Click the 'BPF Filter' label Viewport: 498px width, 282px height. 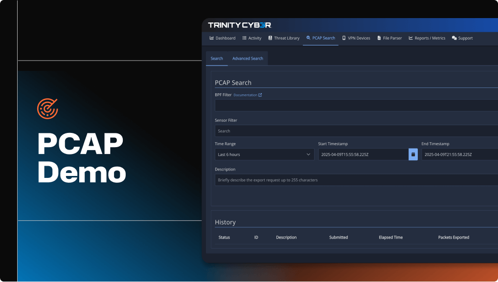(223, 95)
